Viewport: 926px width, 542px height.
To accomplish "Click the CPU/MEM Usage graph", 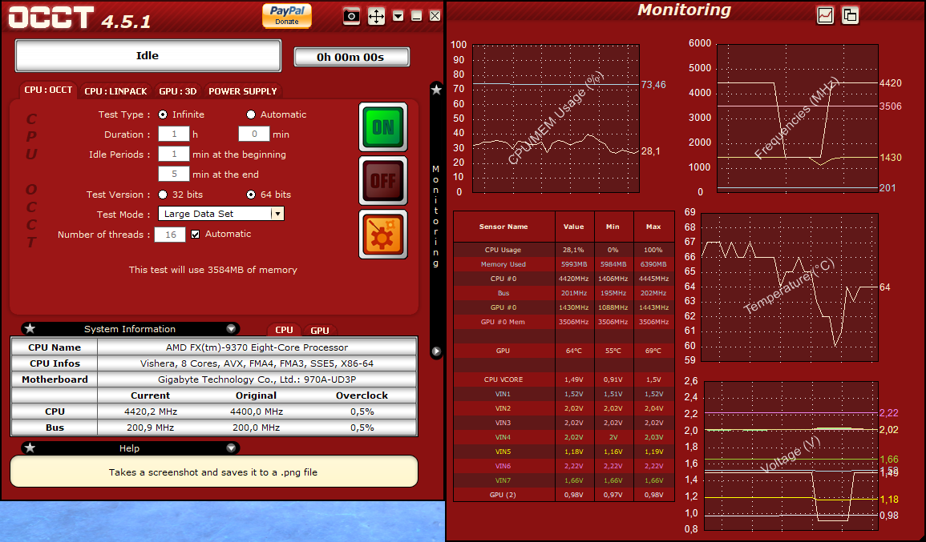I will pyautogui.click(x=556, y=118).
